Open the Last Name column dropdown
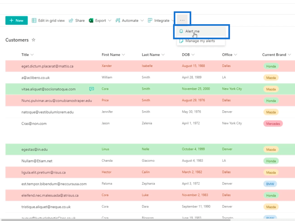 163,55
